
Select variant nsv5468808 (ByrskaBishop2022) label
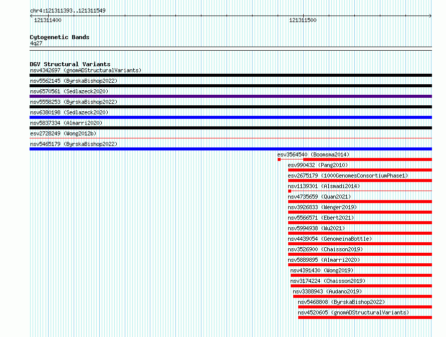pos(341,302)
